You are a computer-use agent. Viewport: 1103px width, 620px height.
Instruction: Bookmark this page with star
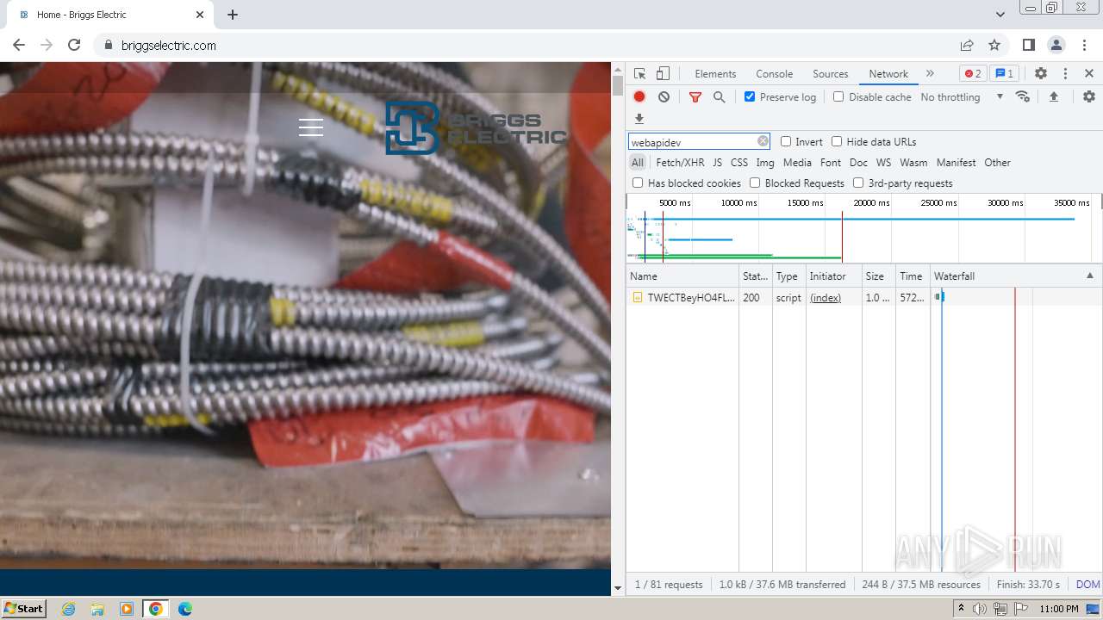994,46
